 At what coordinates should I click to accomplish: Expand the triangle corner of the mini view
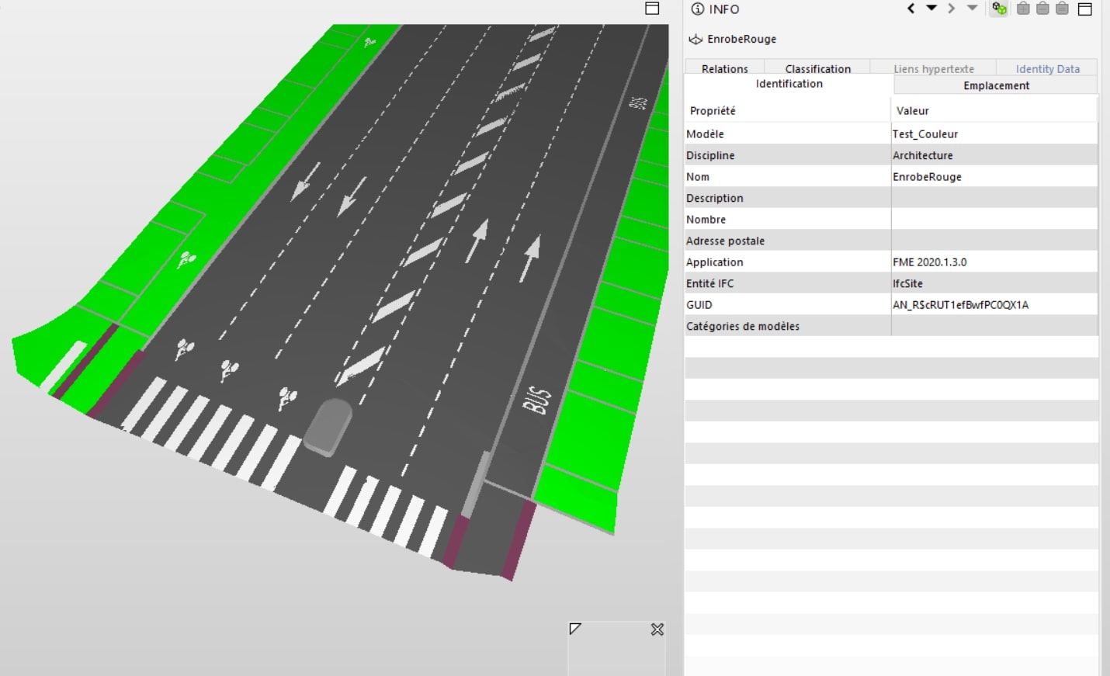[x=574, y=629]
